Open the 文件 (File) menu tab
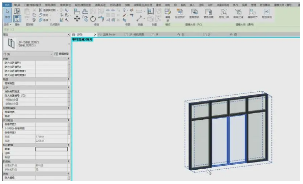The height and width of the screenshot is (184, 303). point(7,5)
